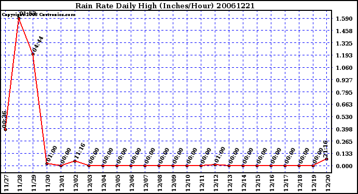Screen dimensions: 358x194
Task: Select the 11/30 date label
Action: [48, 183]
